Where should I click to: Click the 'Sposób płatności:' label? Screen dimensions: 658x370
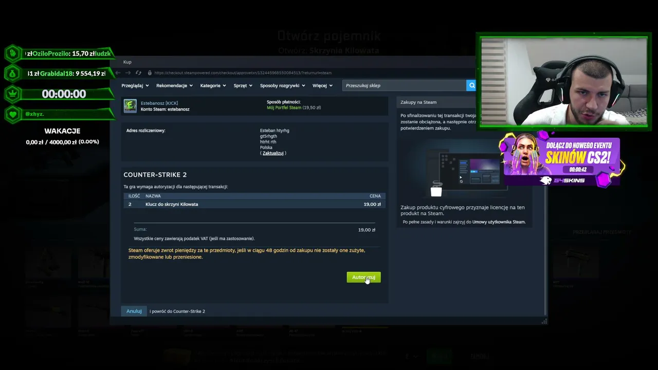(x=284, y=102)
